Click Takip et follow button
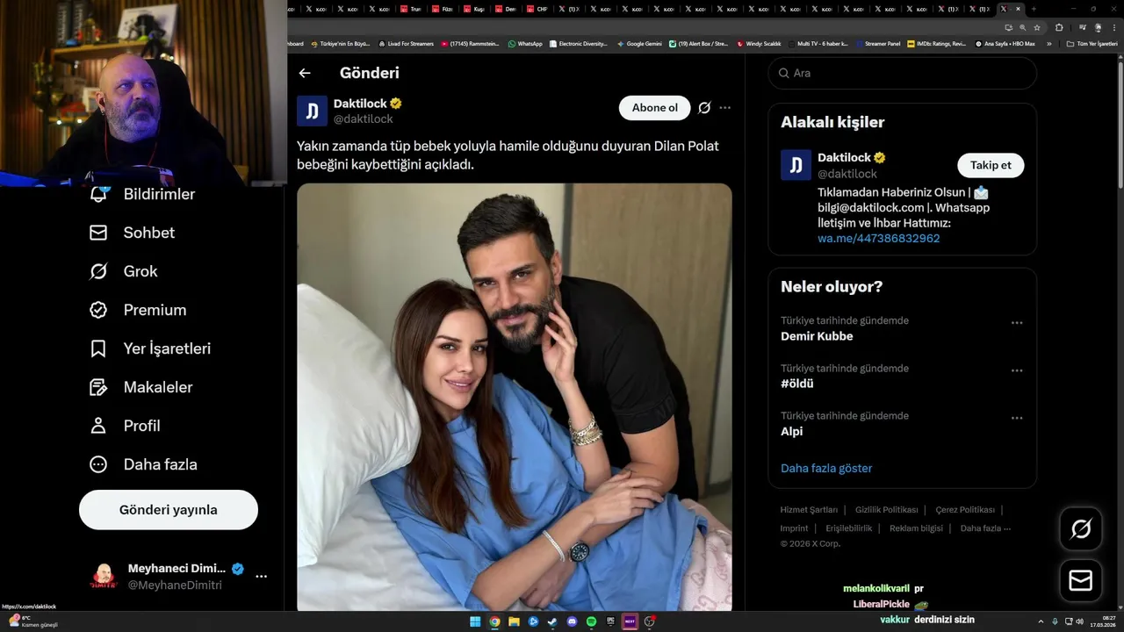This screenshot has width=1124, height=632. (x=991, y=165)
